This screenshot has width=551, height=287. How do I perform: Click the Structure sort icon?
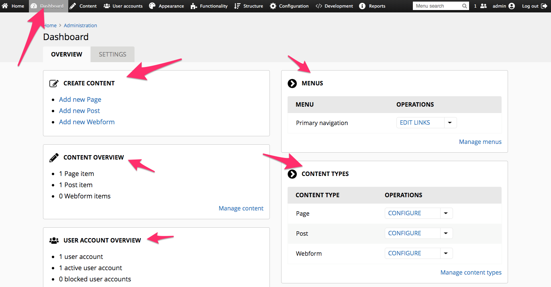(x=237, y=6)
